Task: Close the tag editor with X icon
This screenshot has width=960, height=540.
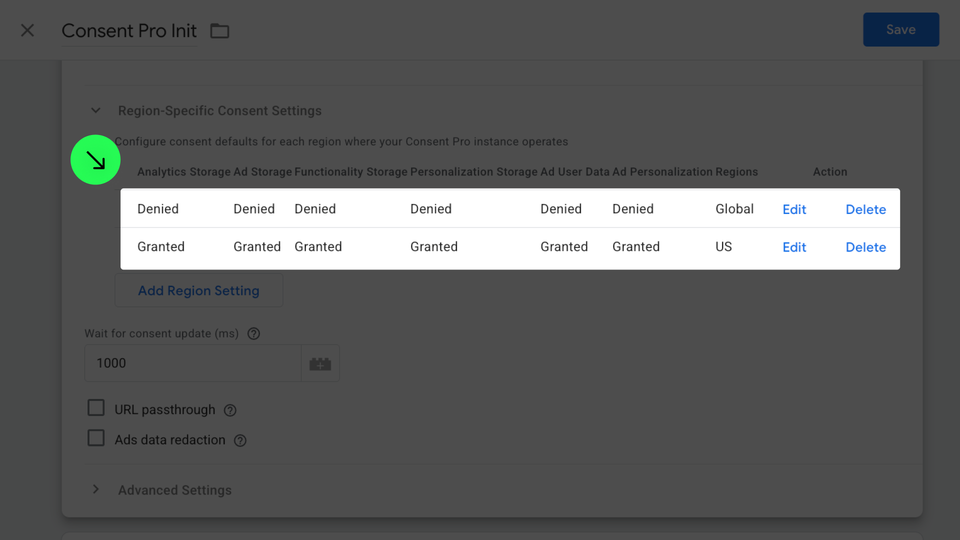Action: tap(27, 30)
